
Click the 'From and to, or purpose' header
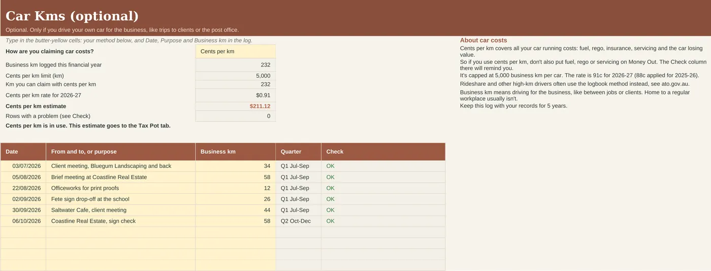pos(121,152)
